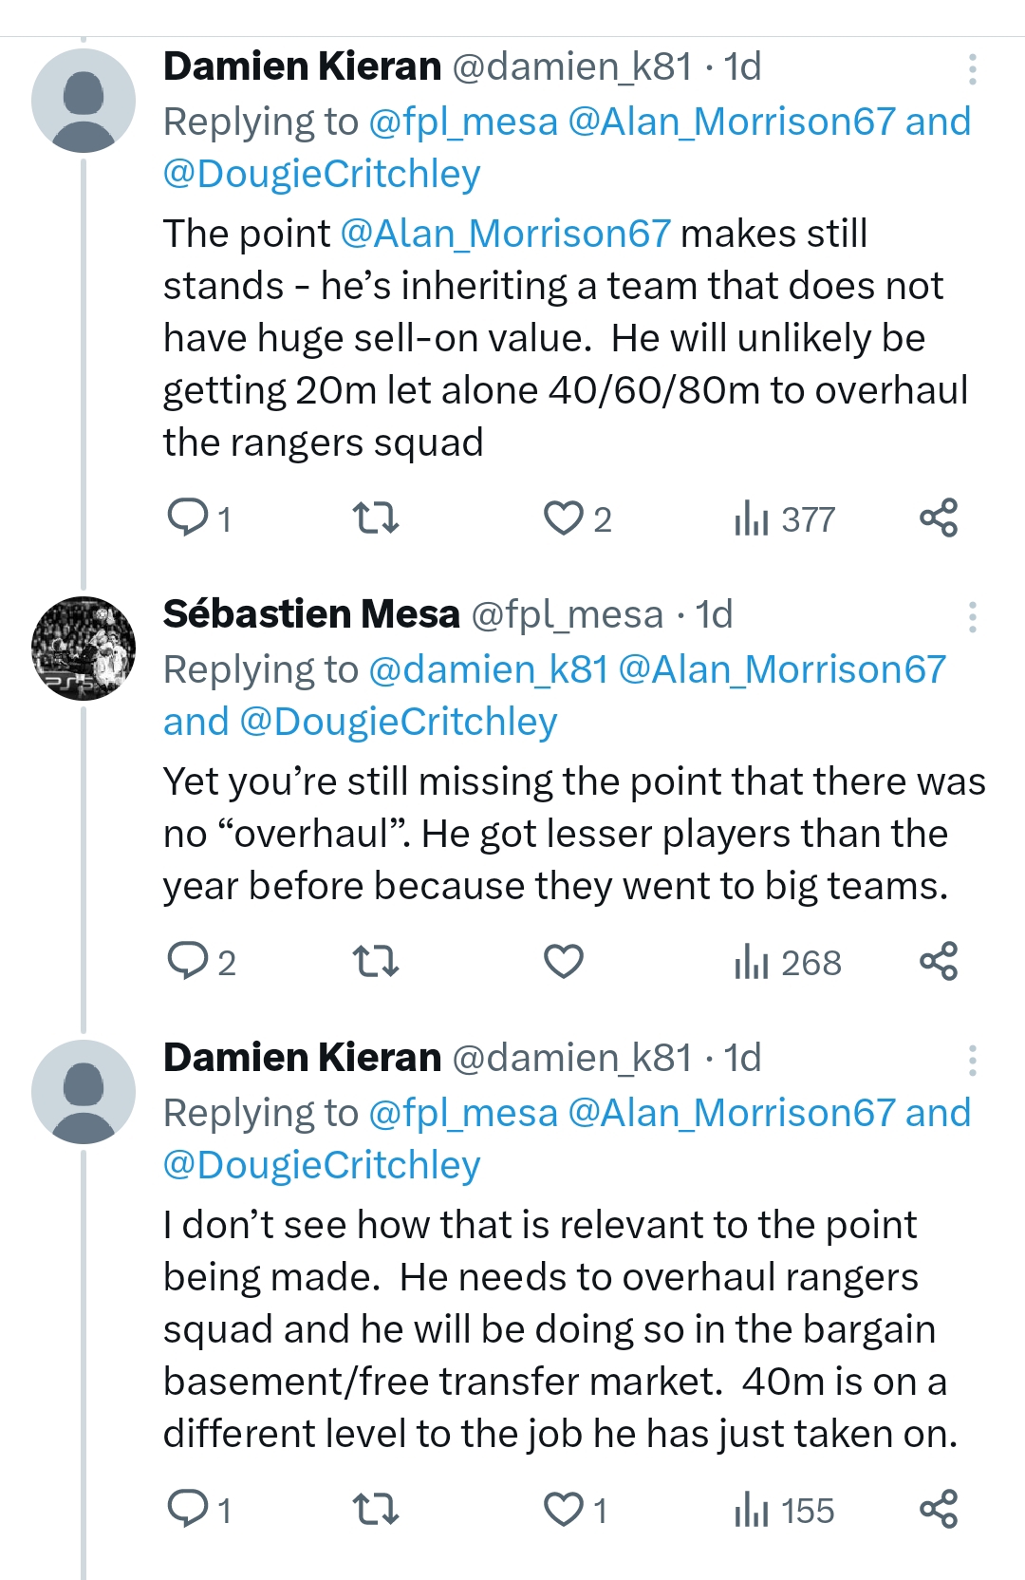1025x1580 pixels.
Task: Open more options on Sébastien Mesa's tweet
Action: tap(972, 616)
